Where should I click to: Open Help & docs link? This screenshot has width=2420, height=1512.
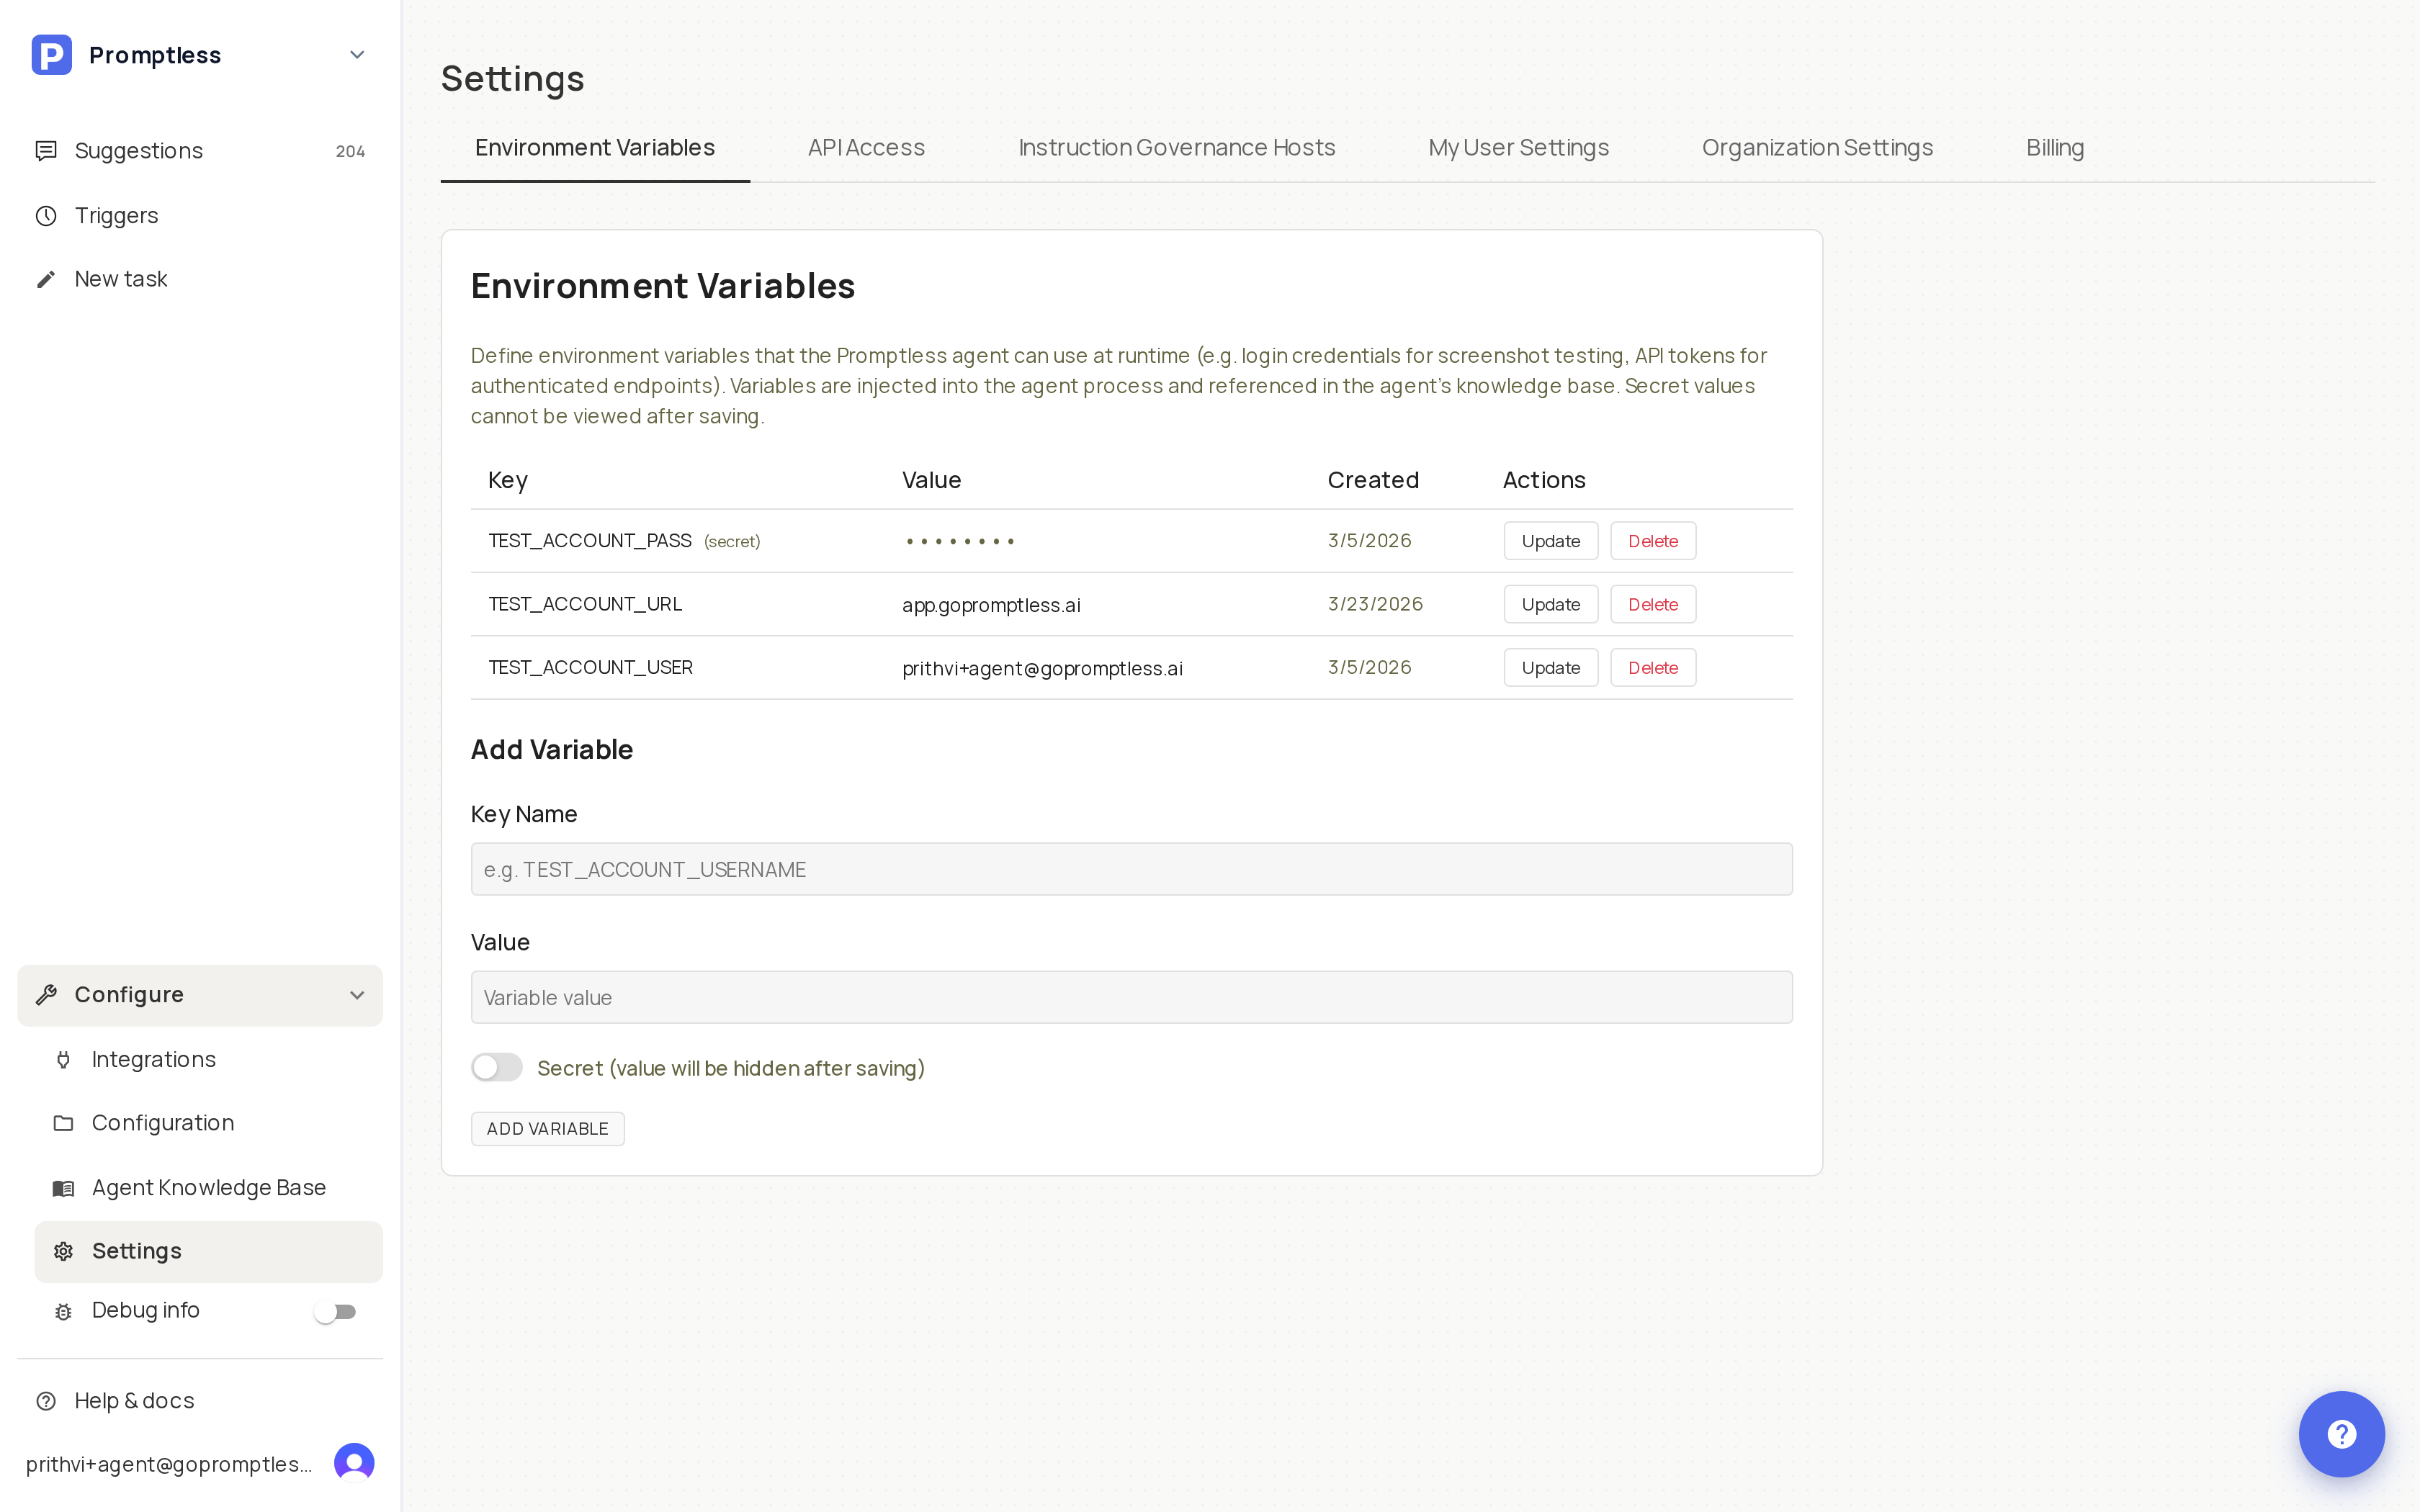(x=200, y=1401)
